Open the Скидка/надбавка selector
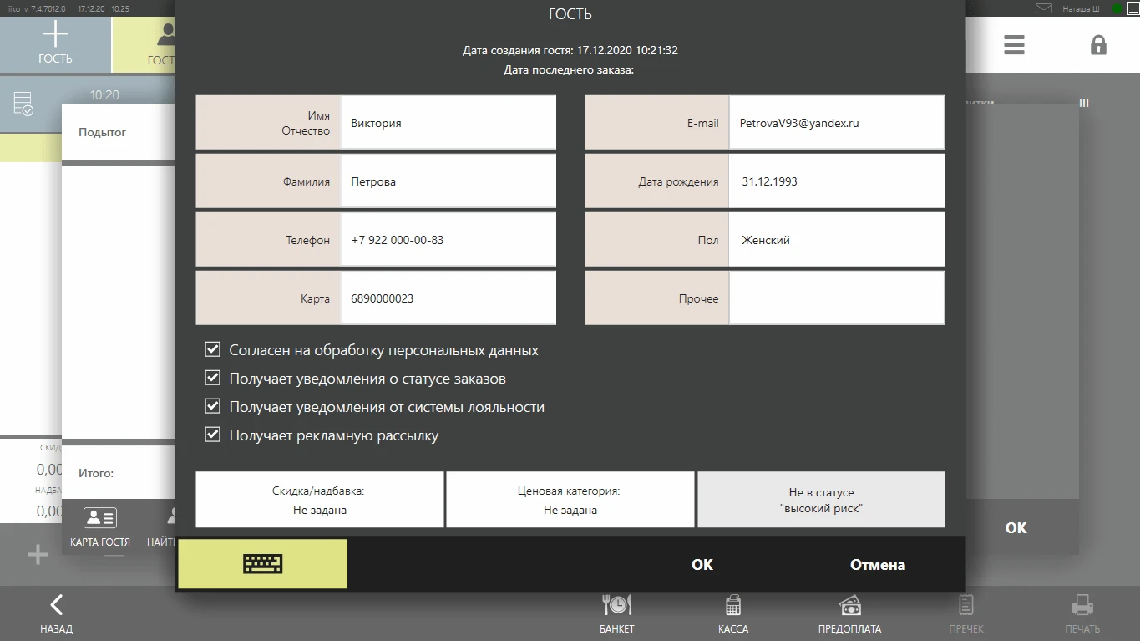This screenshot has height=641, width=1140. 319,500
